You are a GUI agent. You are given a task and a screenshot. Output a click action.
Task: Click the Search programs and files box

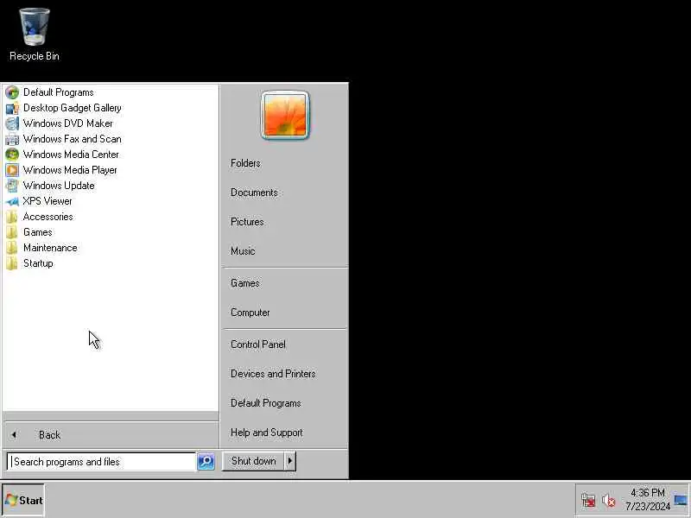click(101, 462)
